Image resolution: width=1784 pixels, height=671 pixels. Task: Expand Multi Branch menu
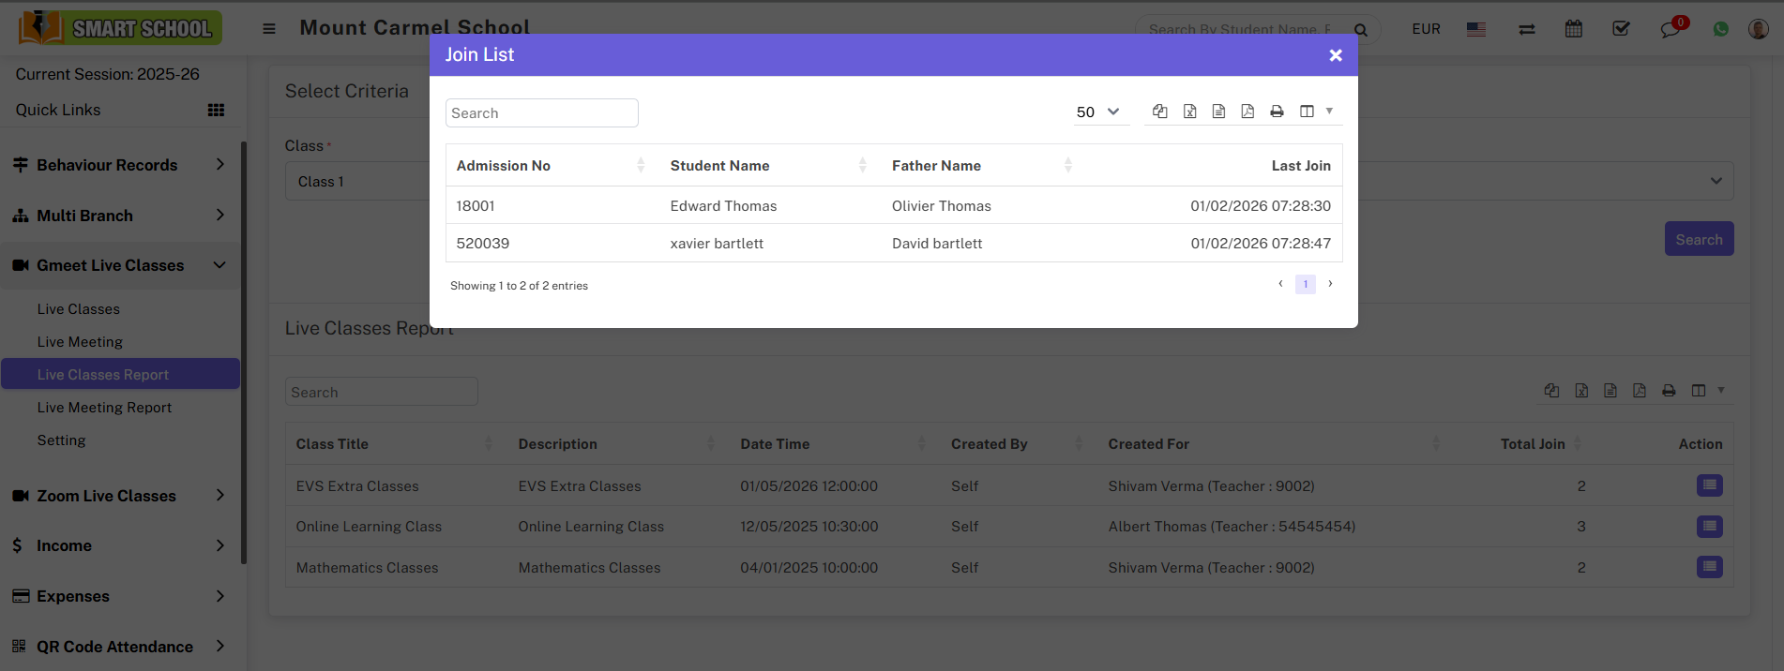coord(120,216)
